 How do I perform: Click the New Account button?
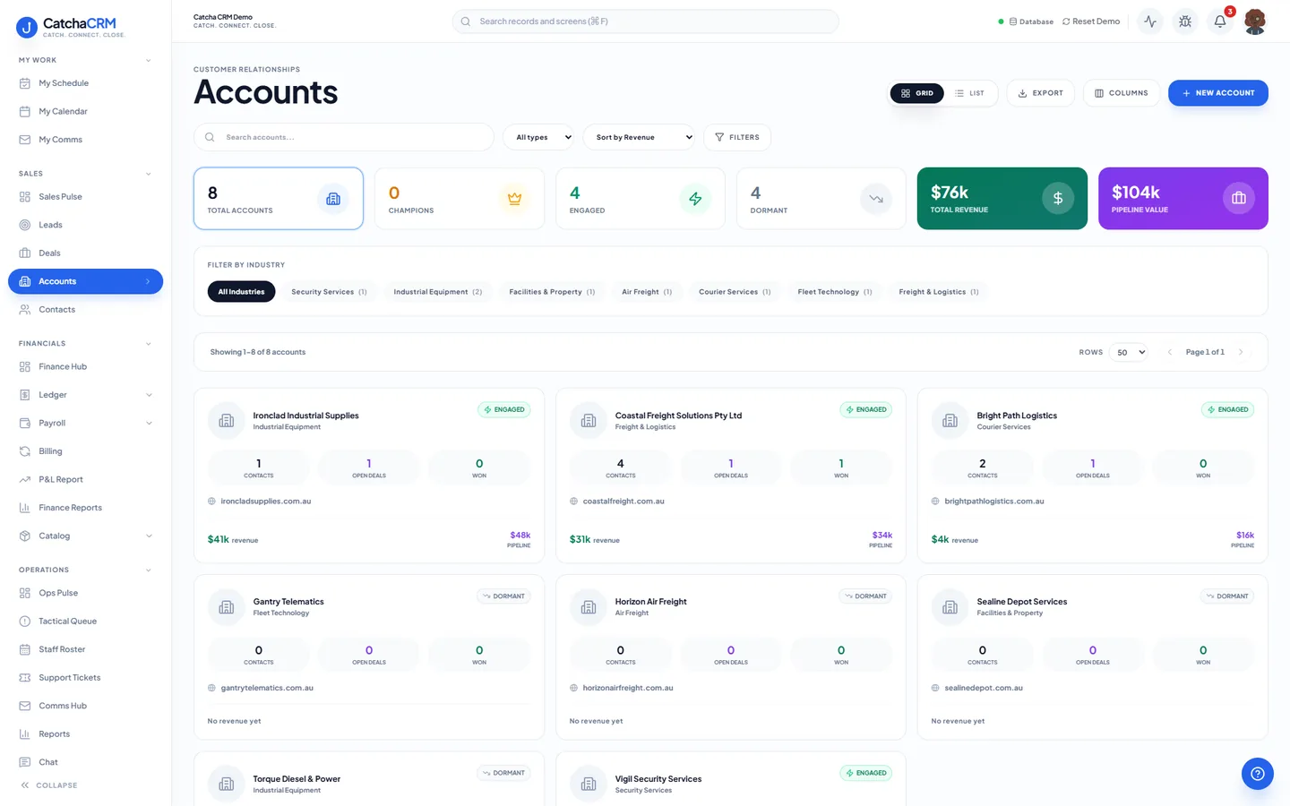tap(1217, 93)
